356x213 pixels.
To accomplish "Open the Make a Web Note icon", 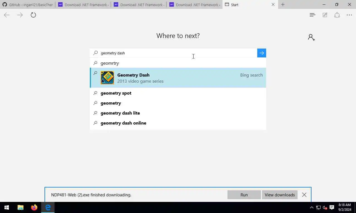I will click(x=325, y=15).
